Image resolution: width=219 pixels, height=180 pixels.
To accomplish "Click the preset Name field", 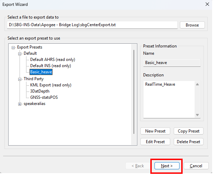I will pos(172,63).
